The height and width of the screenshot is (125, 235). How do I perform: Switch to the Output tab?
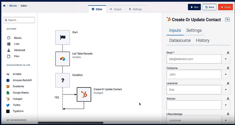tap(116, 9)
